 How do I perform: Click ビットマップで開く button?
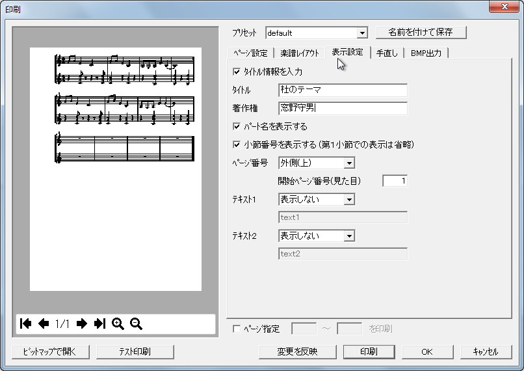[51, 351]
